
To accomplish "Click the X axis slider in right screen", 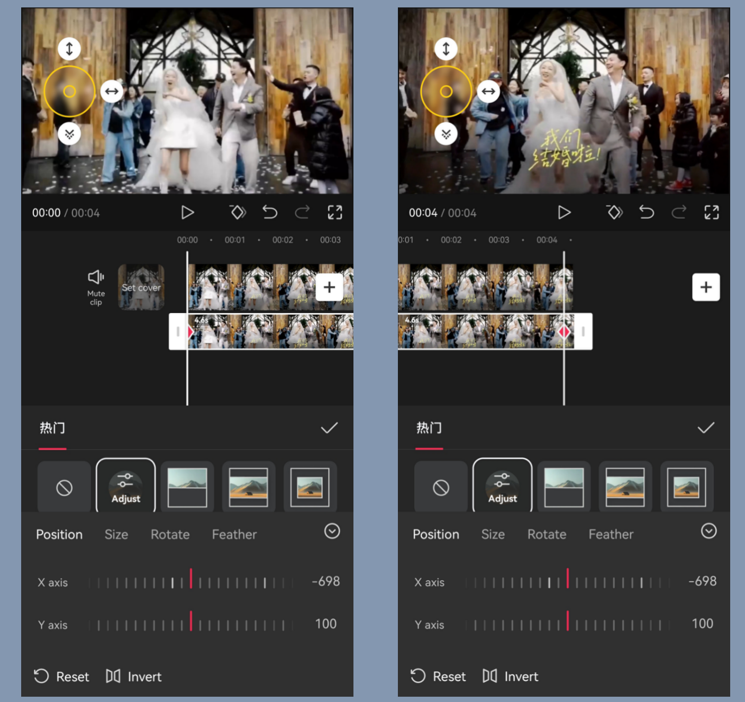I will pos(568,582).
